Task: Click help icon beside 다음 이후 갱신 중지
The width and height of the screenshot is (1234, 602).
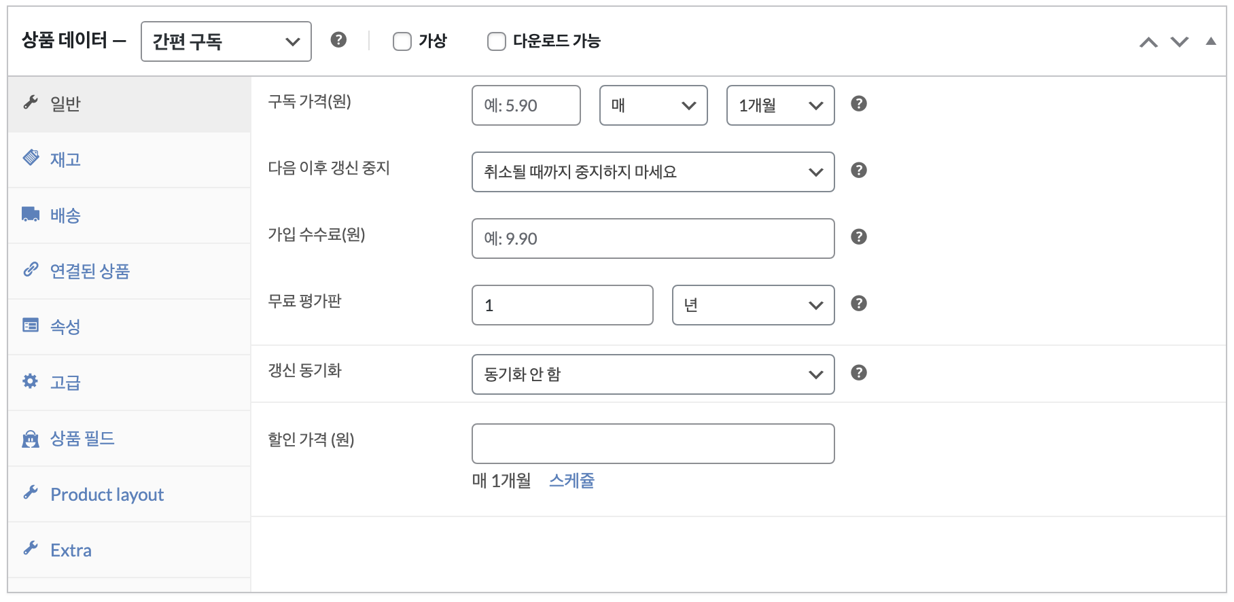Action: [859, 171]
